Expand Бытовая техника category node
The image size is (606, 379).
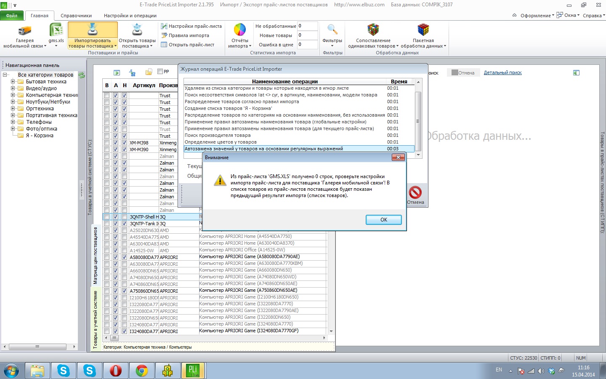click(x=13, y=82)
